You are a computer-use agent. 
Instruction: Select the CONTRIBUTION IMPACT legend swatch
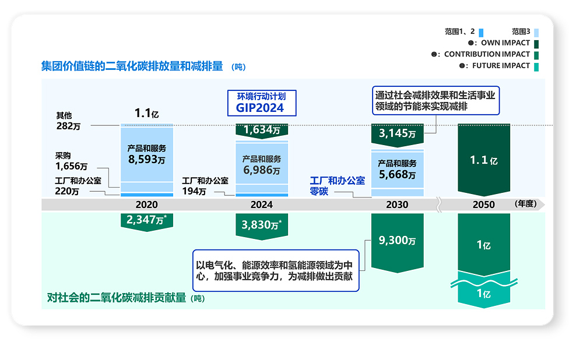pyautogui.click(x=536, y=55)
